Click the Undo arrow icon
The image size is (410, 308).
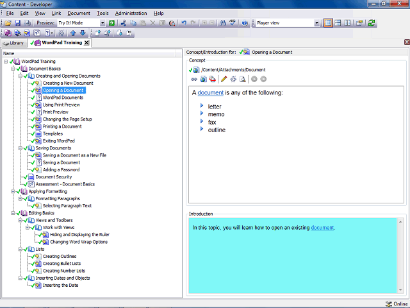point(184,23)
